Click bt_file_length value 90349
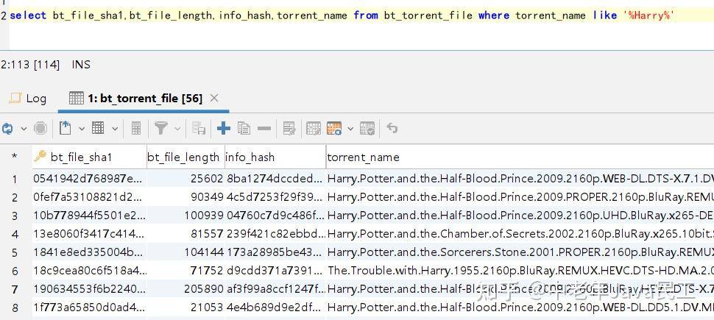 pos(185,196)
